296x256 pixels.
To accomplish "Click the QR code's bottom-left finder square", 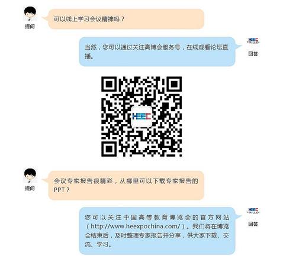I will tap(109, 149).
